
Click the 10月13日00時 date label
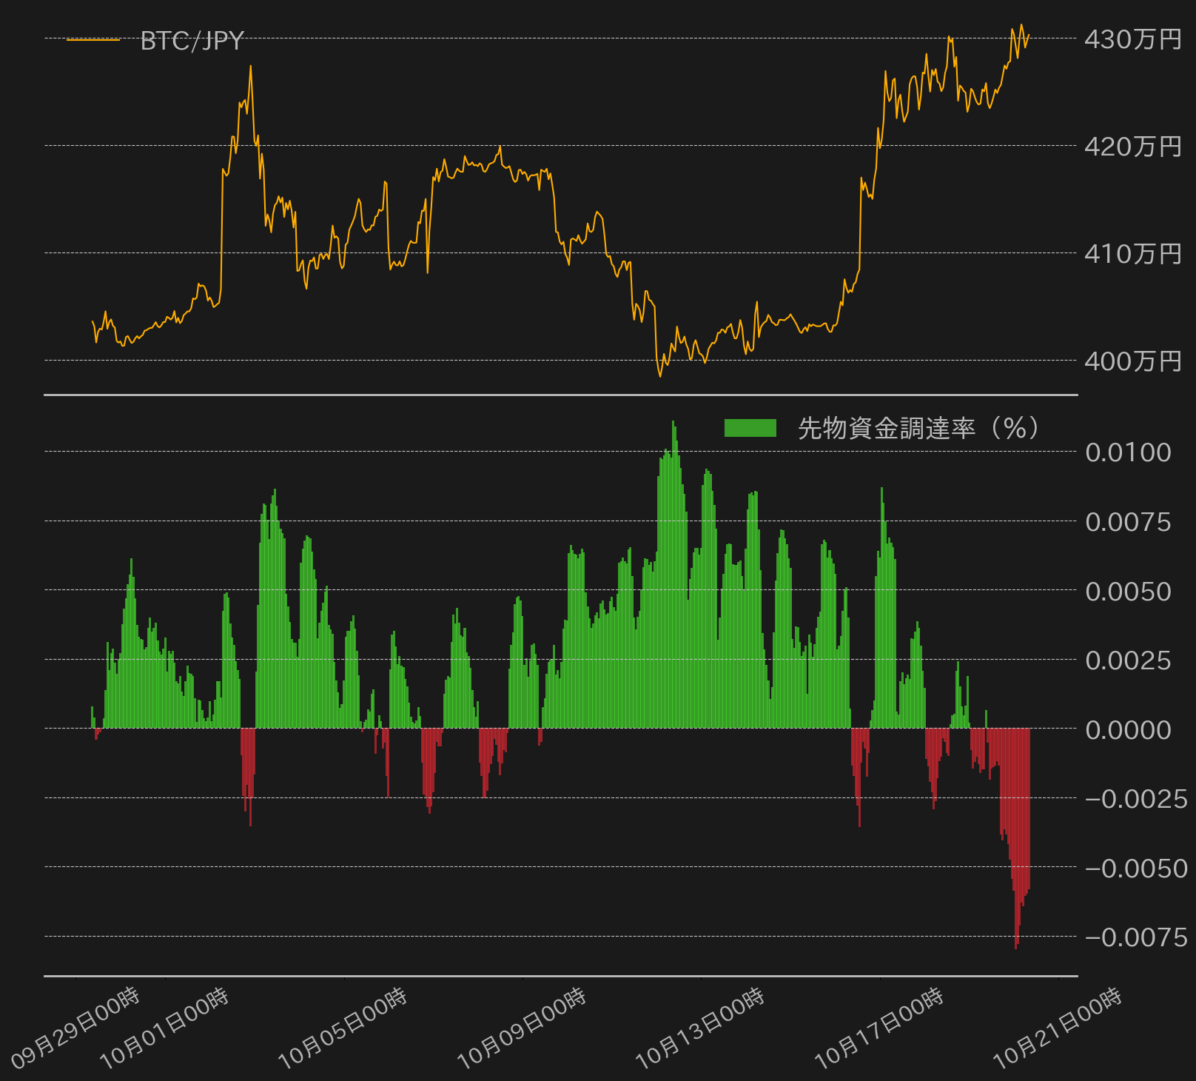point(701,1028)
